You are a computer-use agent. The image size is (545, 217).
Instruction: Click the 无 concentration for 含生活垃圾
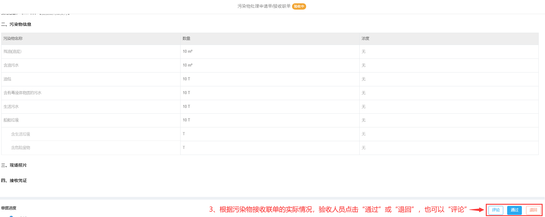[x=364, y=134]
